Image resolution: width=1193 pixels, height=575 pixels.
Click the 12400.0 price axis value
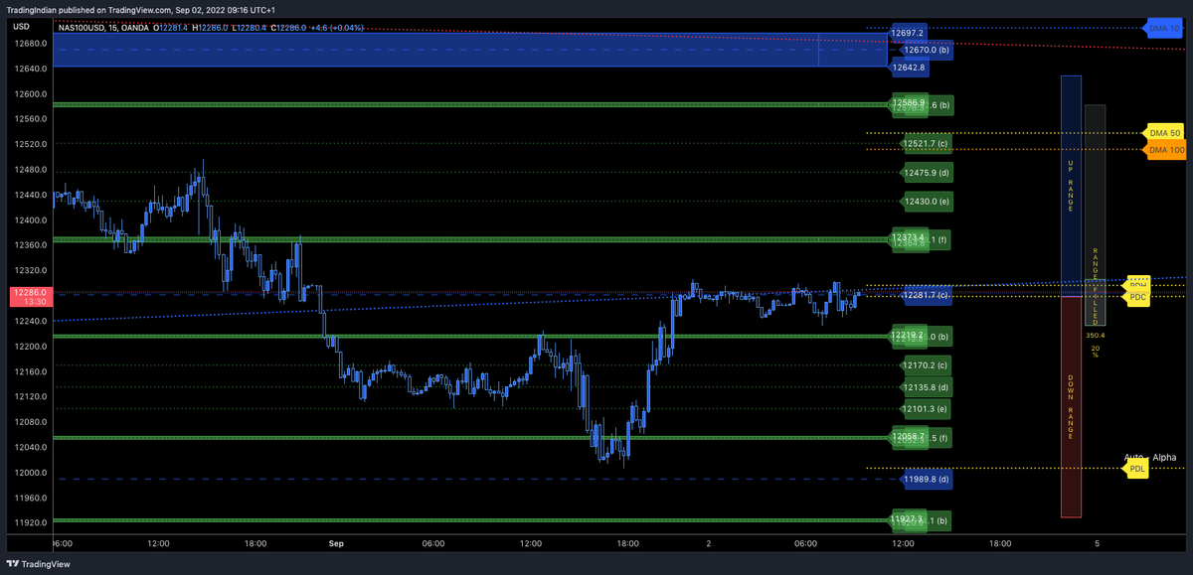click(32, 220)
